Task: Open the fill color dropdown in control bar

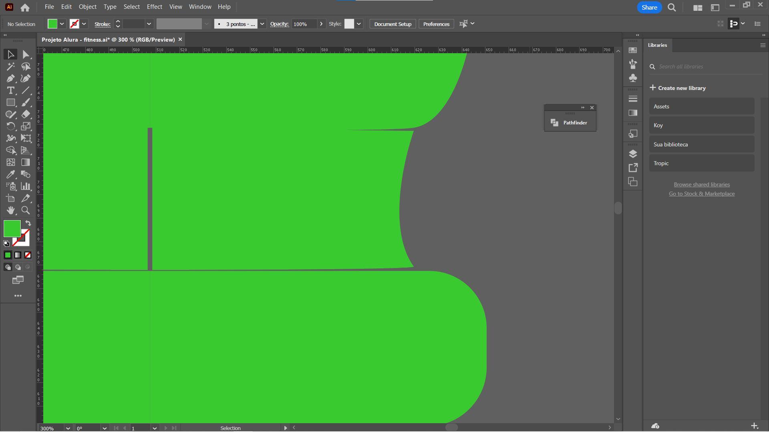Action: [62, 24]
